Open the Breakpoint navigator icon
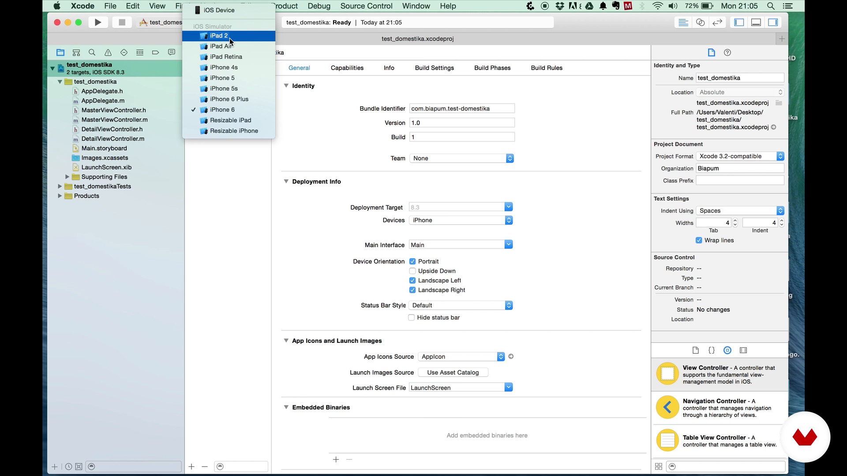847x476 pixels. tap(156, 52)
